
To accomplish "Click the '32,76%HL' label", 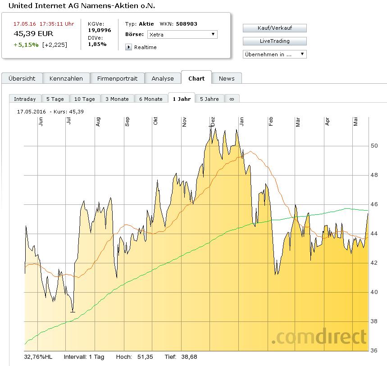I will [38, 357].
